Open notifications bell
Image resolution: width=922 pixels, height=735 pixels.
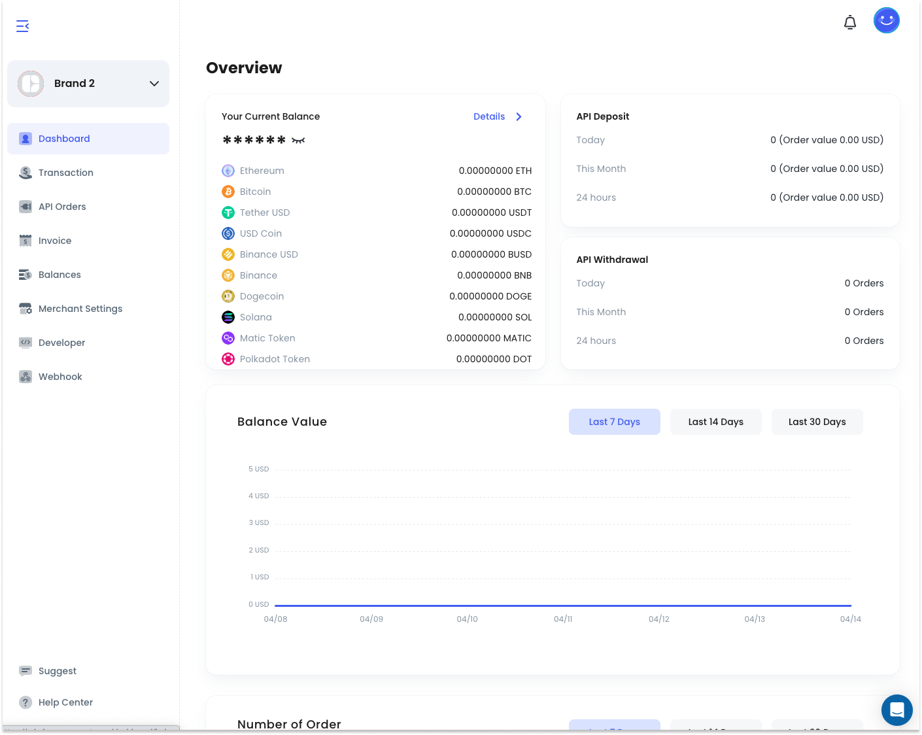point(849,23)
